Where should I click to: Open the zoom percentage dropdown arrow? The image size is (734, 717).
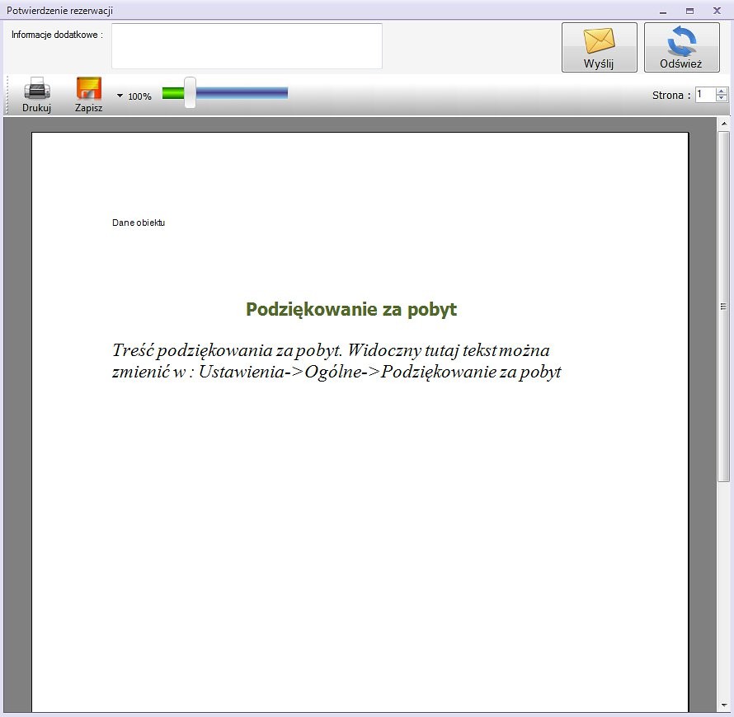tap(120, 96)
